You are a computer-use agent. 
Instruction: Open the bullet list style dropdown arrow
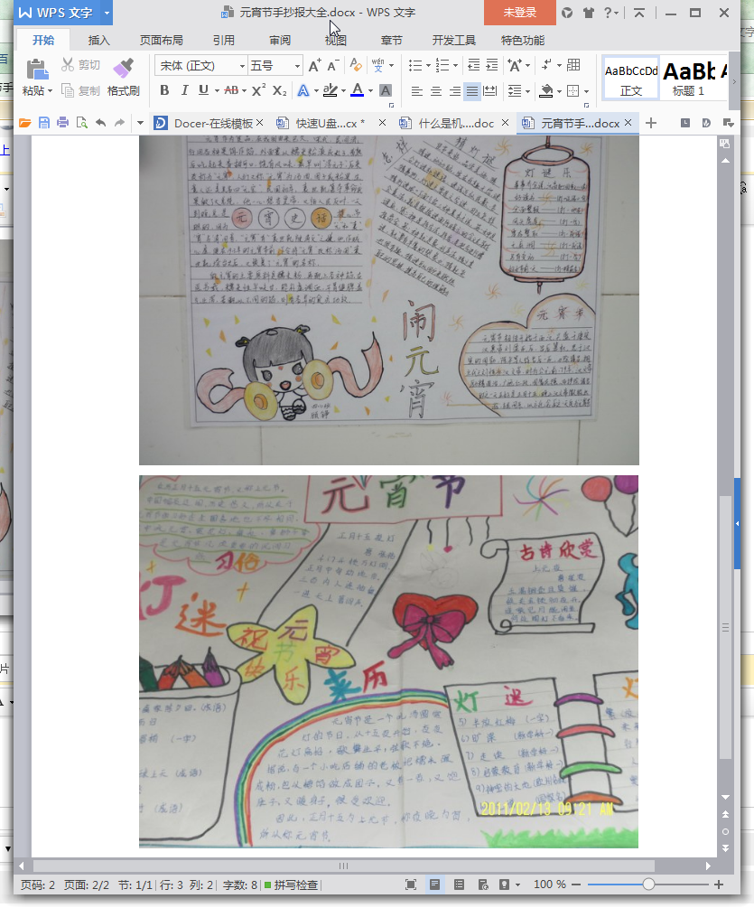point(428,65)
